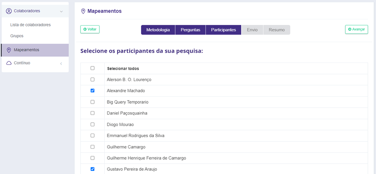Open the Resumo step tab

276,30
